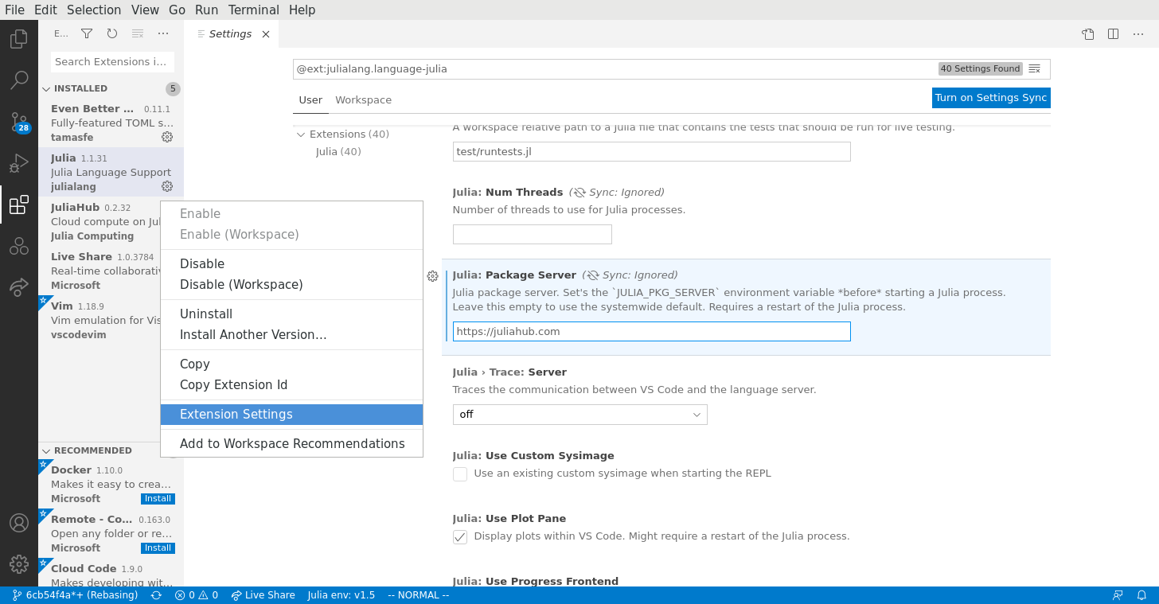Screen dimensions: 1159x604
Task: Click the Package Server URL field
Action: (651, 332)
